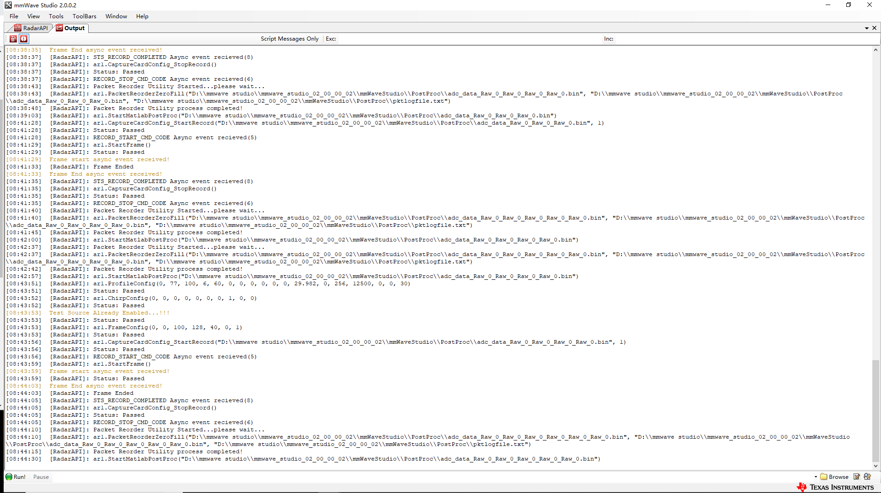Click the Run! button

[16, 477]
